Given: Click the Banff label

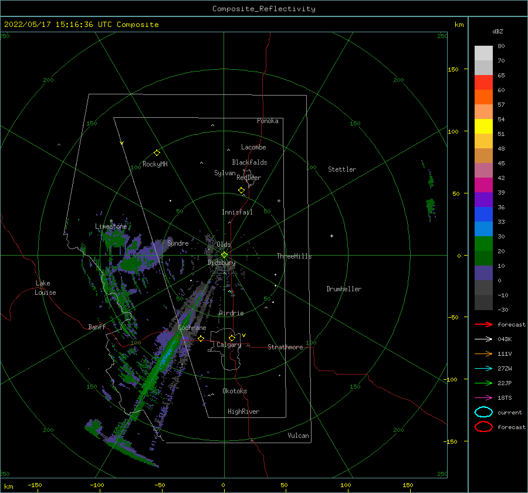Looking at the screenshot, I should 97,327.
